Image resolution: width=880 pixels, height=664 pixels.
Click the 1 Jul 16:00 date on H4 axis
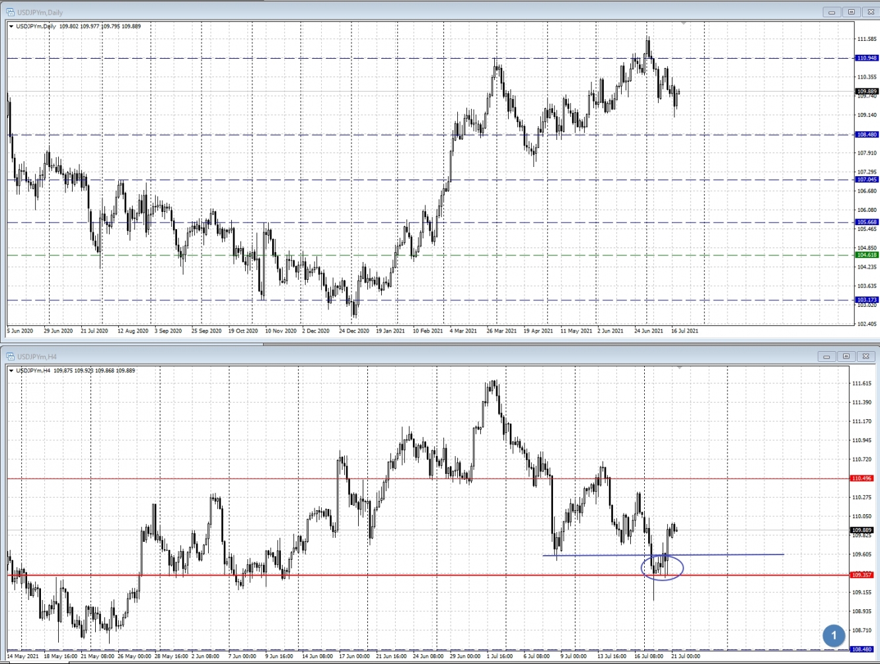499,657
